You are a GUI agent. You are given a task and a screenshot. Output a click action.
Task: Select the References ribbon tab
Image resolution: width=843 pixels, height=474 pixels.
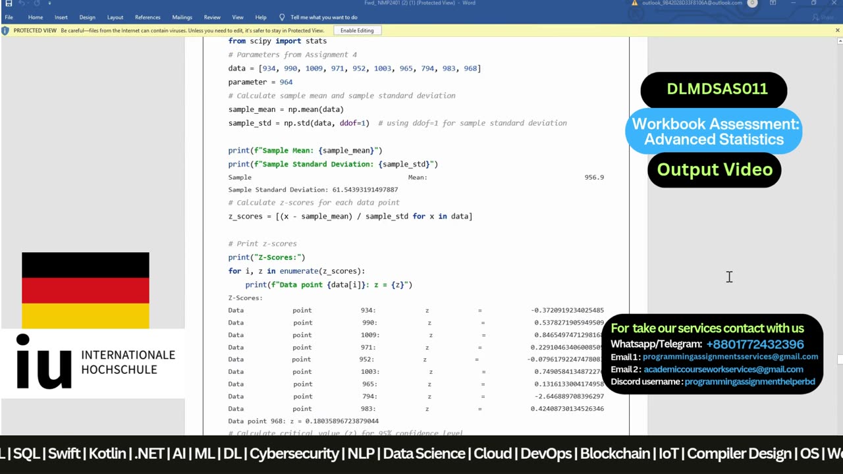(148, 17)
